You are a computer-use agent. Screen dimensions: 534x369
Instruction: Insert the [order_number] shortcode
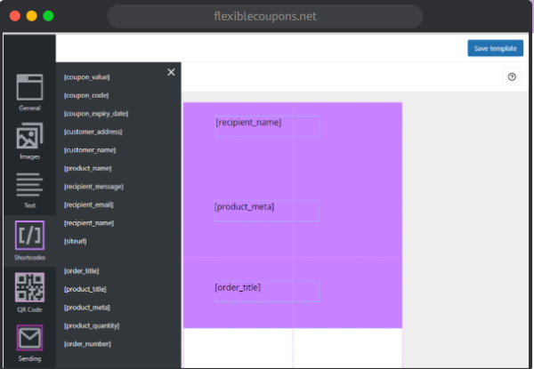pyautogui.click(x=87, y=344)
